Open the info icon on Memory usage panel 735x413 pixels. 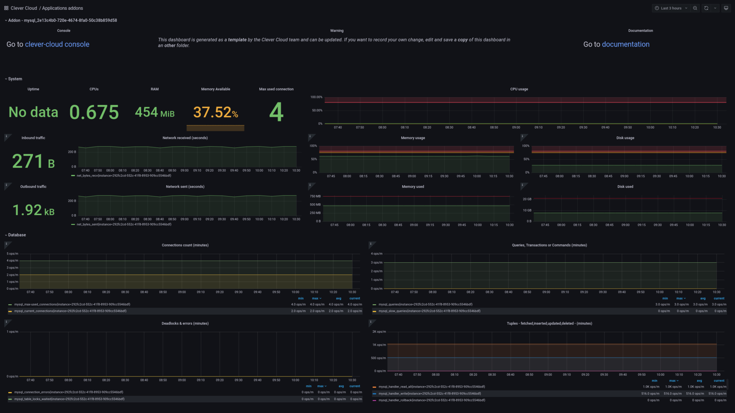tap(311, 136)
